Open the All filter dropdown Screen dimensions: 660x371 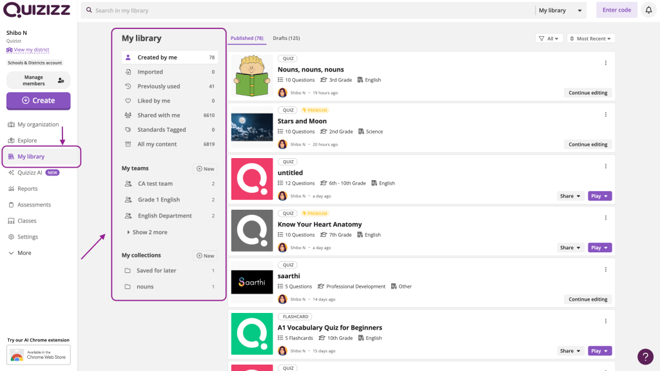549,39
